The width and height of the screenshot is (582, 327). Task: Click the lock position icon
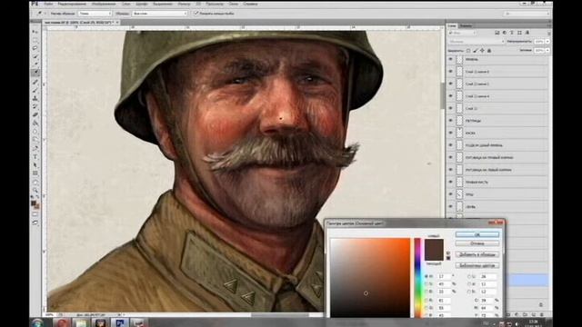[x=482, y=51]
